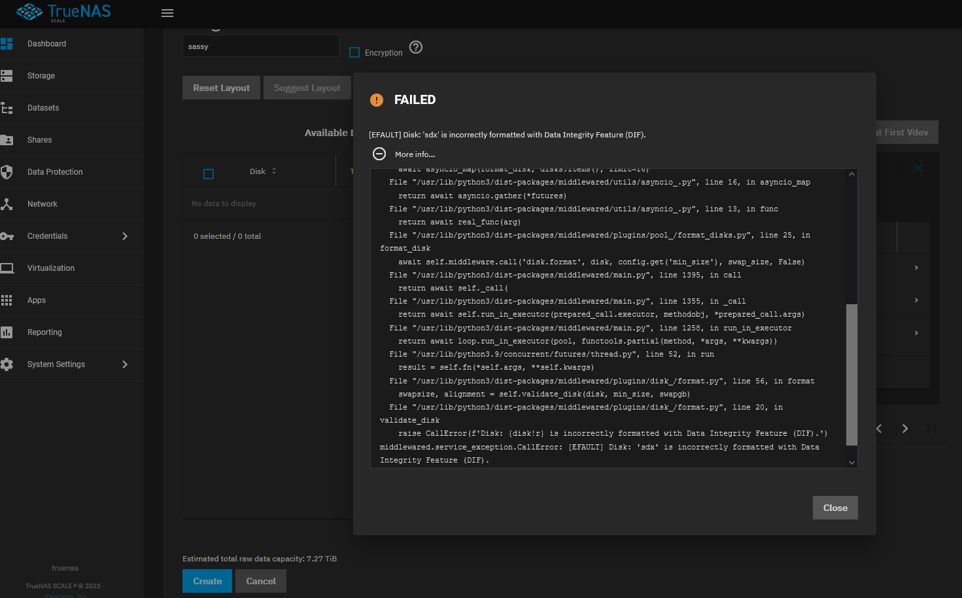Open Data Protection menu item
This screenshot has width=962, height=598.
(72, 172)
